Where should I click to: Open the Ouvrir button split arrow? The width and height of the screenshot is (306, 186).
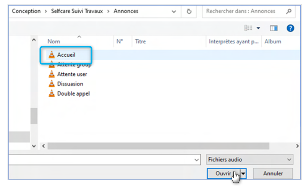243,173
